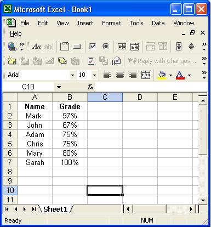Align text left
The width and height of the screenshot is (211, 227).
coord(107,75)
